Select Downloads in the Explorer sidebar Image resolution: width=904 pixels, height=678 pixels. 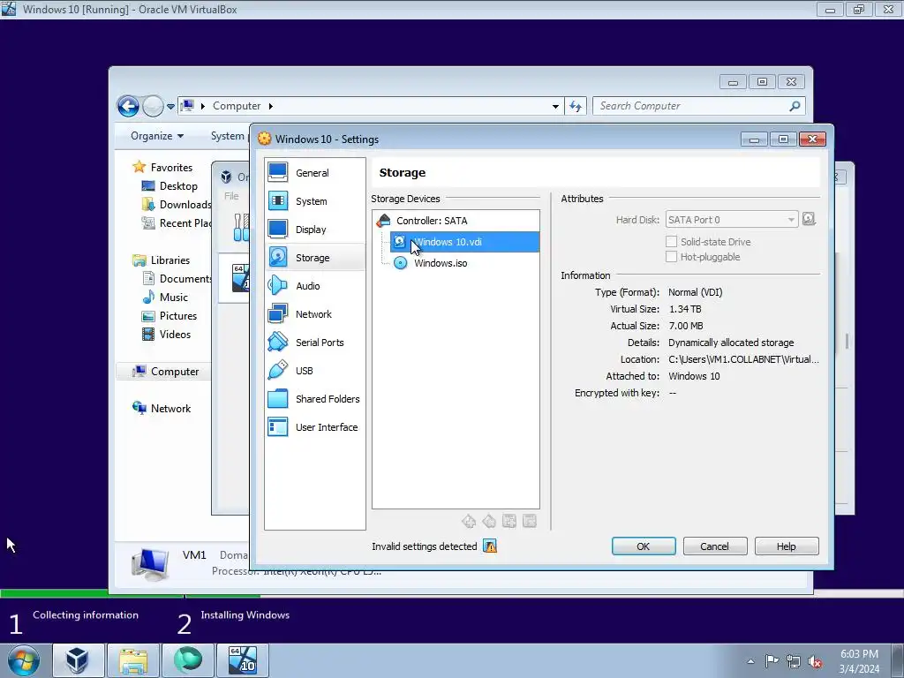177,205
